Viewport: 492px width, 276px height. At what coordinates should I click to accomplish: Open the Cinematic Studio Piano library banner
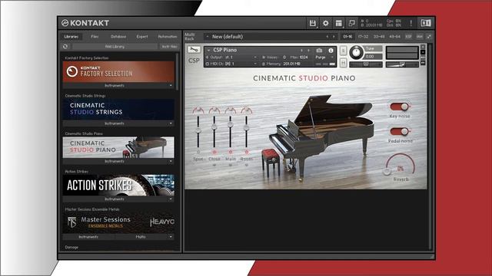(x=118, y=147)
